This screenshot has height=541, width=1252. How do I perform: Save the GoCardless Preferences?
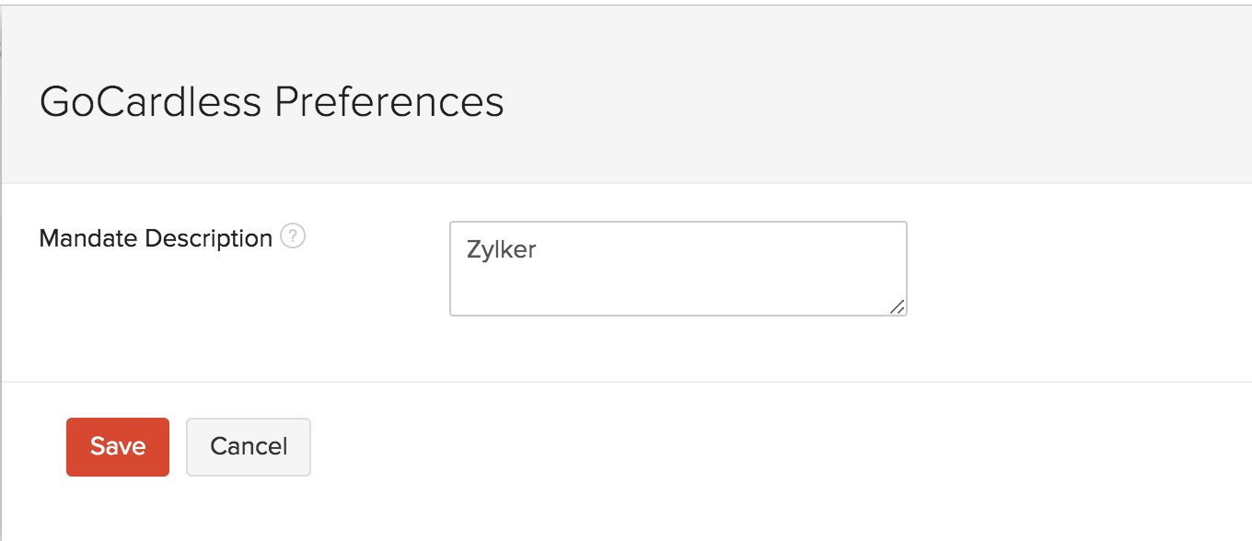pyautogui.click(x=117, y=446)
